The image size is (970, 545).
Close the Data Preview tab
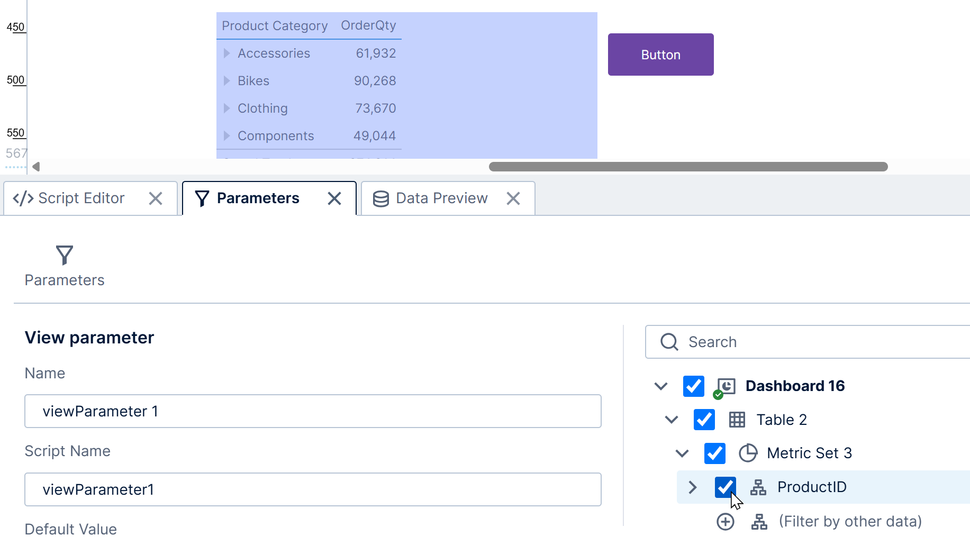[x=513, y=198]
